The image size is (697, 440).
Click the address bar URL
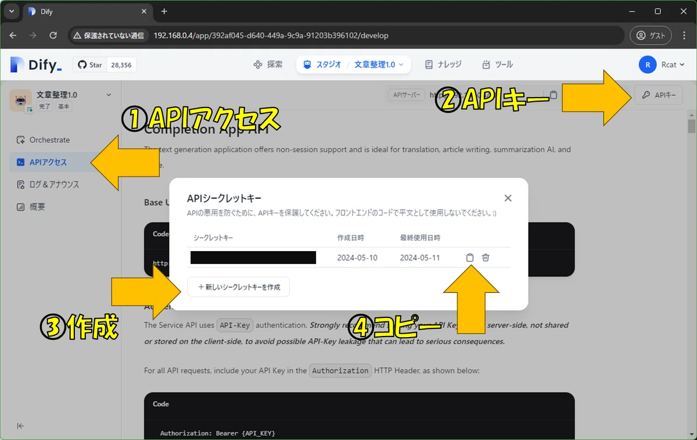pos(271,35)
